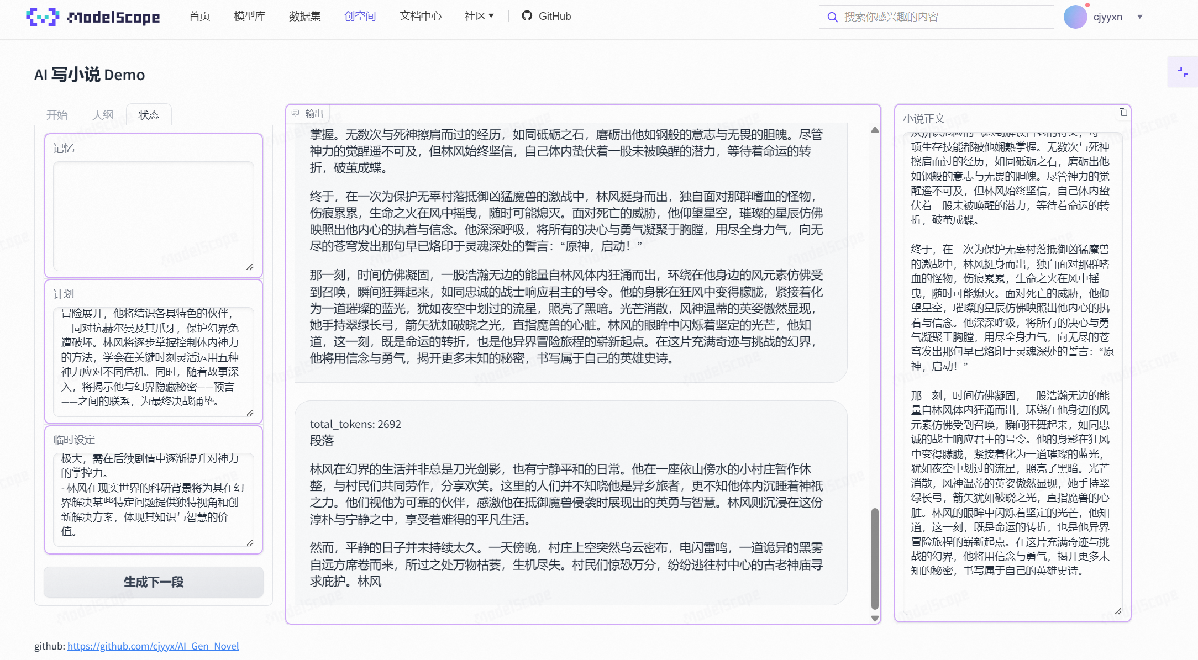Click resize handle of 小说正文 textbox

point(1118,611)
